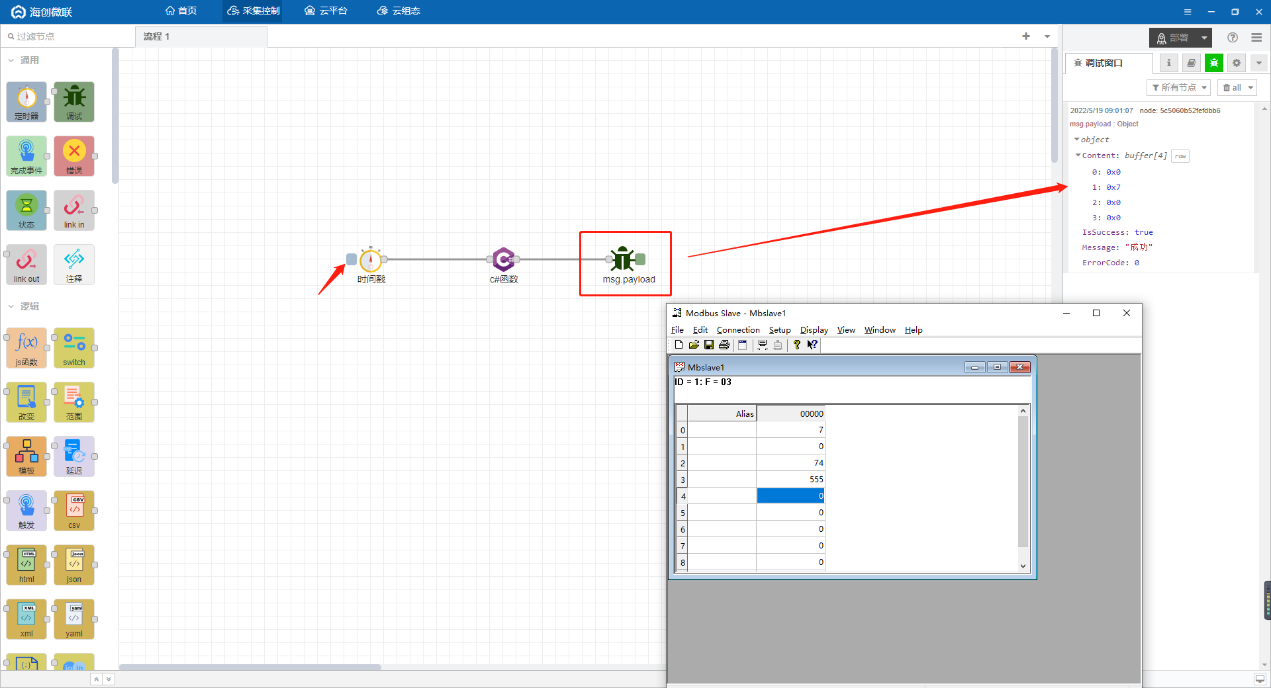The width and height of the screenshot is (1271, 688).
Task: Open Display menu in Modbus Slave
Action: pyautogui.click(x=814, y=329)
